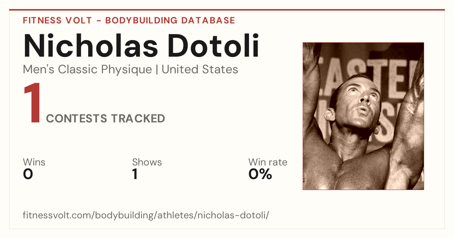Click the United States country label
454x238 pixels.
click(x=200, y=70)
